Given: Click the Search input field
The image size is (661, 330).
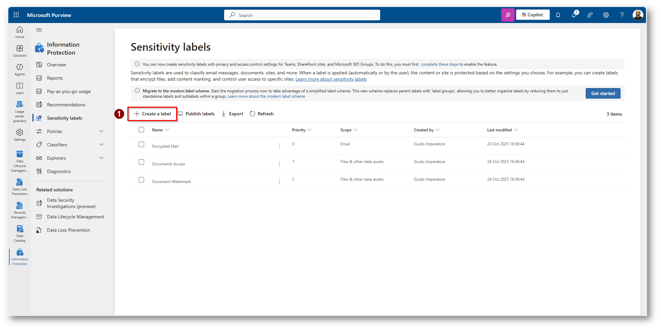Looking at the screenshot, I should (x=302, y=15).
